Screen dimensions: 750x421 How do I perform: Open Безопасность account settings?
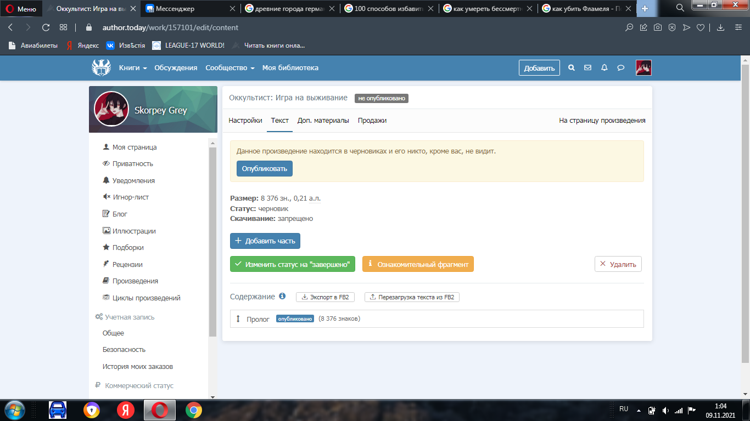124,349
